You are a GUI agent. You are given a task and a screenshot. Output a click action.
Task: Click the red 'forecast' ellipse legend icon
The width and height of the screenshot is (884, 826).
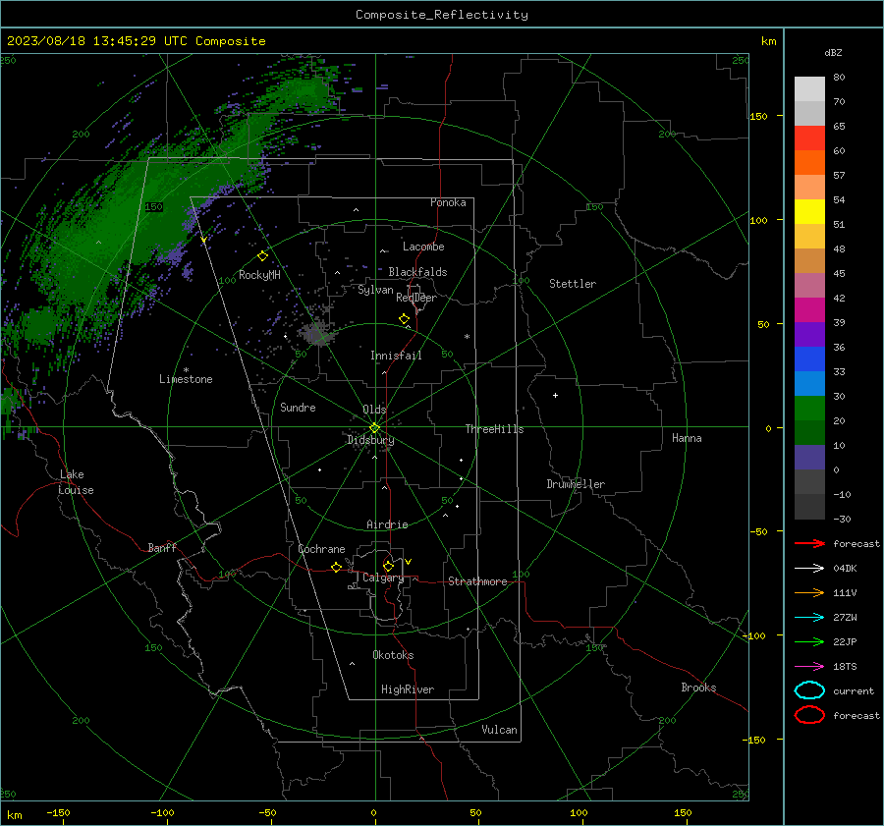click(809, 715)
